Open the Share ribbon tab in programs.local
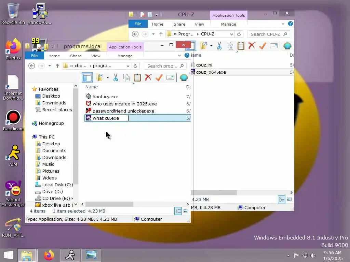Image resolution: width=350 pixels, height=262 pixels. [x=76, y=56]
